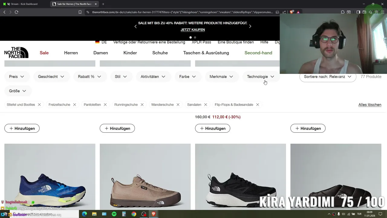Remove the Stiefel und Booties filter
Image resolution: width=387 pixels, height=218 pixels.
tap(39, 104)
